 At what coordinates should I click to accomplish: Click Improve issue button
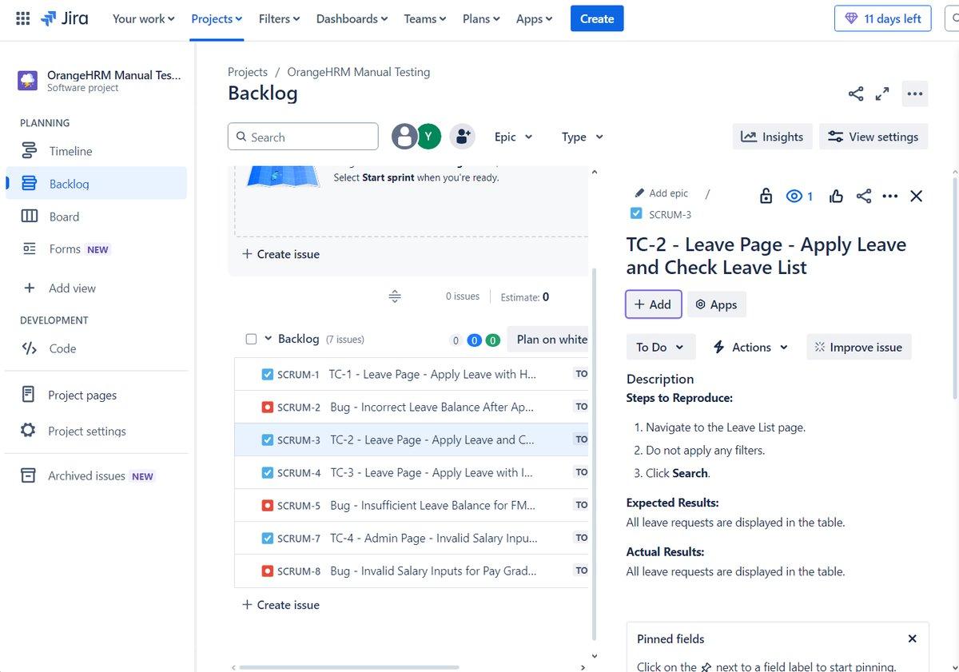(x=858, y=347)
